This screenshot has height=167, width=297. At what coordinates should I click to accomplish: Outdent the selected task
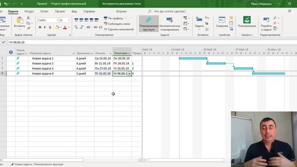[76, 27]
